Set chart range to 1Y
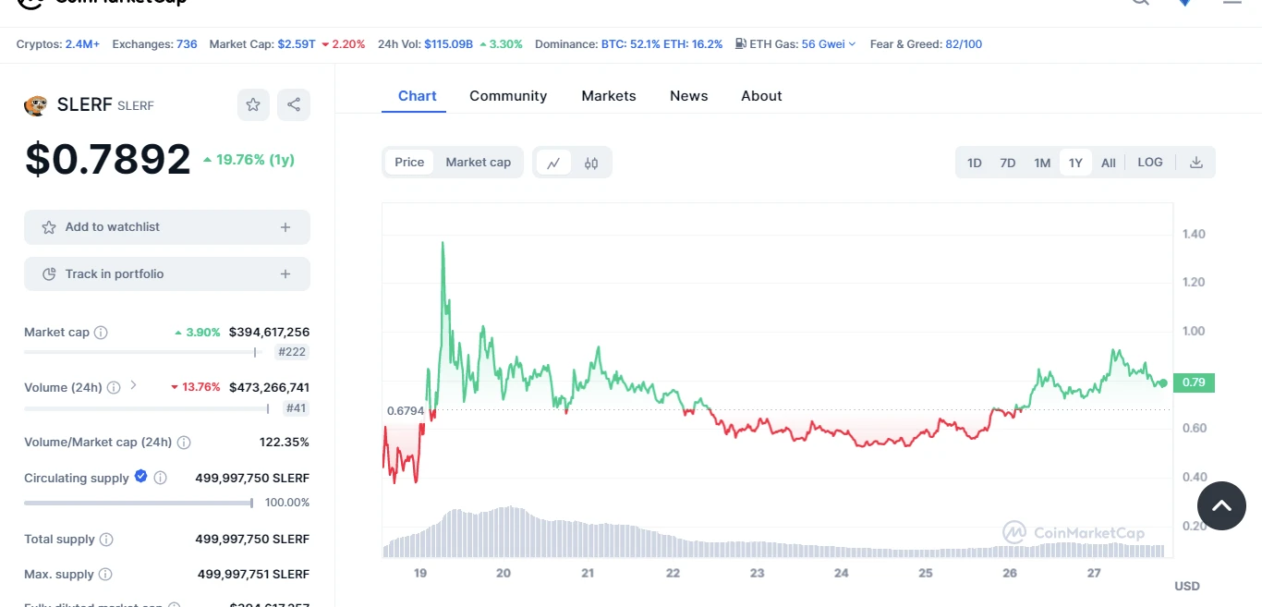 1075,163
